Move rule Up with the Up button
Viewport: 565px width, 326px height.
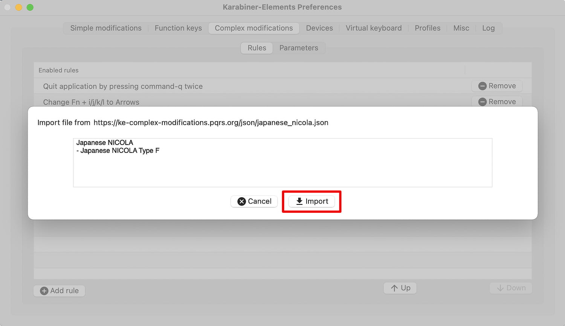point(400,288)
